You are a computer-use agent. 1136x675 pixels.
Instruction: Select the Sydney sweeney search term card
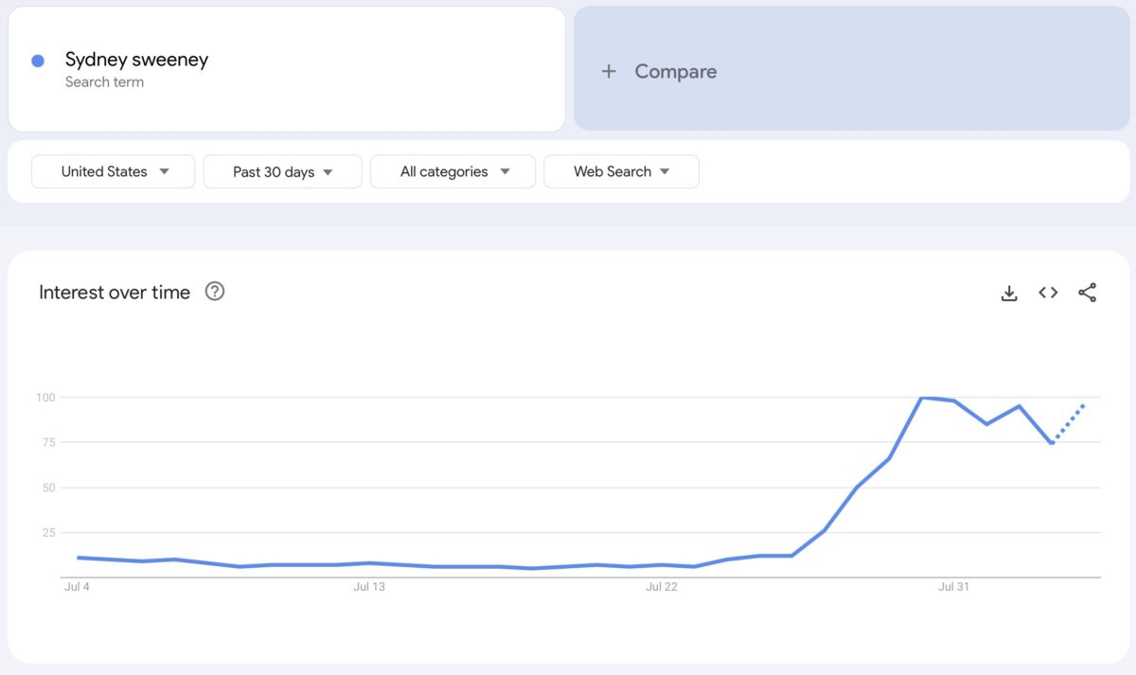284,68
